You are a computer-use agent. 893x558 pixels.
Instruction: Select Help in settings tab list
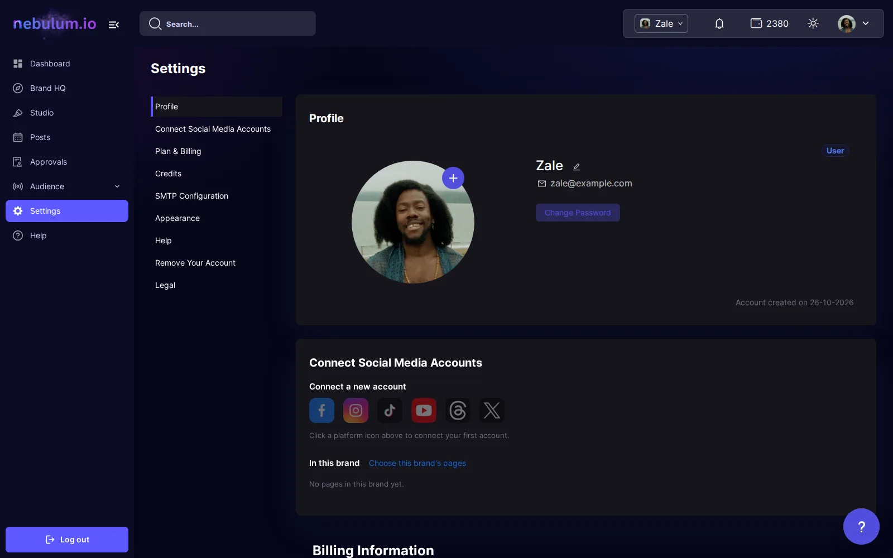tap(217, 240)
